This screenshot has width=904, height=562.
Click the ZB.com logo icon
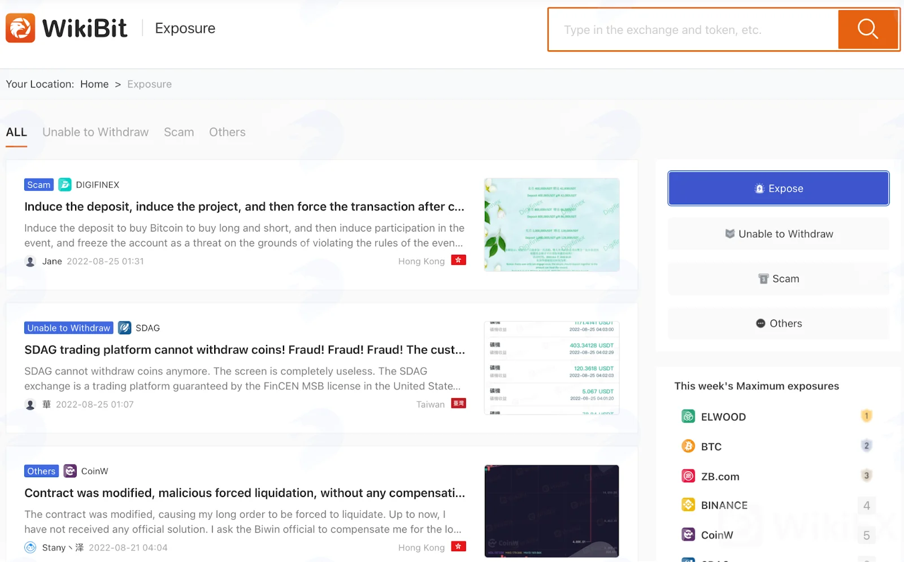pyautogui.click(x=688, y=476)
